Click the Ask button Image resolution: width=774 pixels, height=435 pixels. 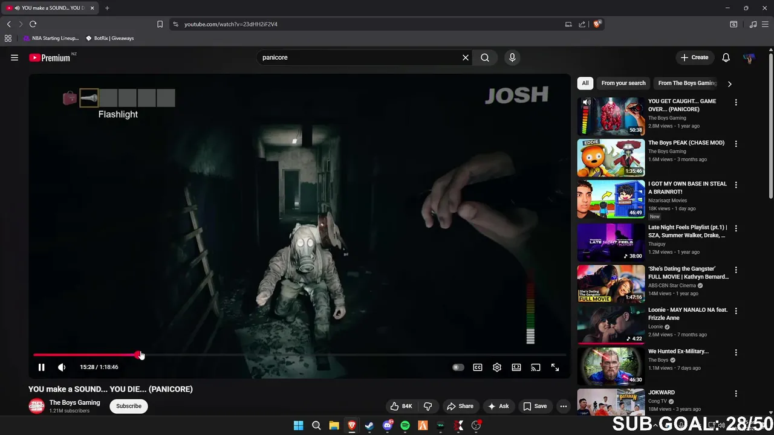(498, 406)
